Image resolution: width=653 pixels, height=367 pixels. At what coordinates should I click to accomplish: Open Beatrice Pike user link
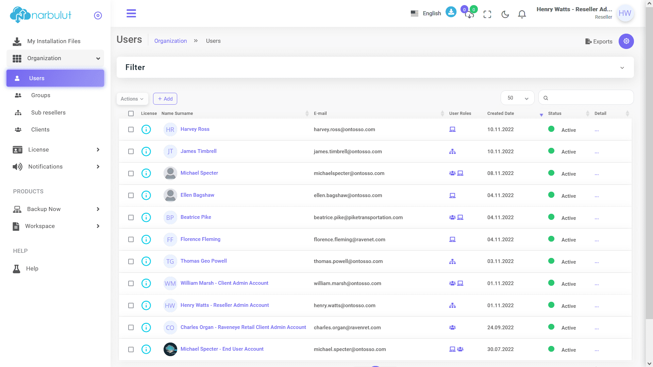196,217
